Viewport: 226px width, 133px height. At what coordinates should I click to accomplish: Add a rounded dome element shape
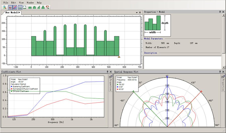34,7
